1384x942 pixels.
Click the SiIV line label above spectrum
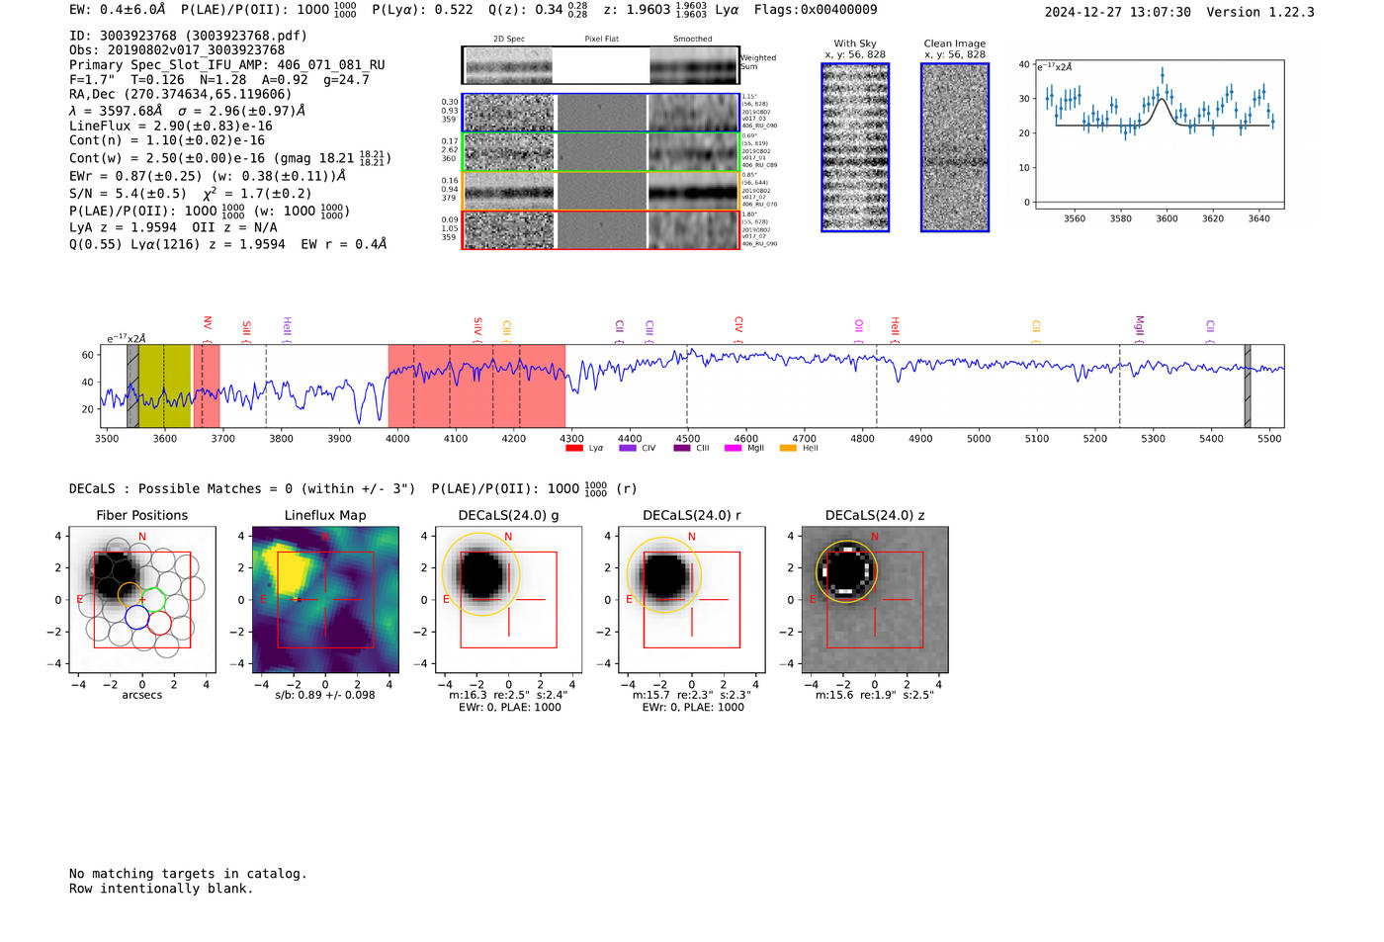click(478, 326)
